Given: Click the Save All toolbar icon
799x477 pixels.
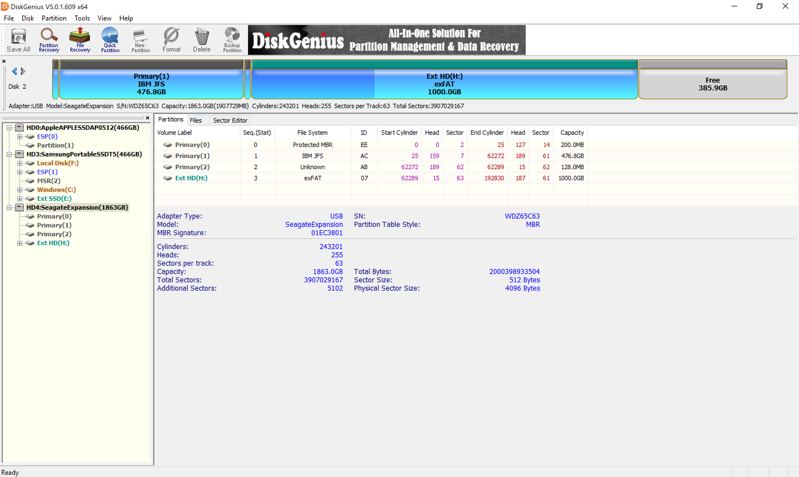Looking at the screenshot, I should click(18, 40).
